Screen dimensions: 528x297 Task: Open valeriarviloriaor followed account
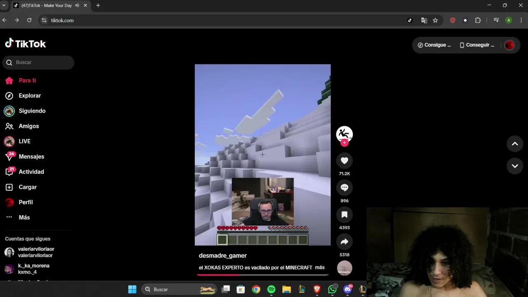pyautogui.click(x=36, y=252)
